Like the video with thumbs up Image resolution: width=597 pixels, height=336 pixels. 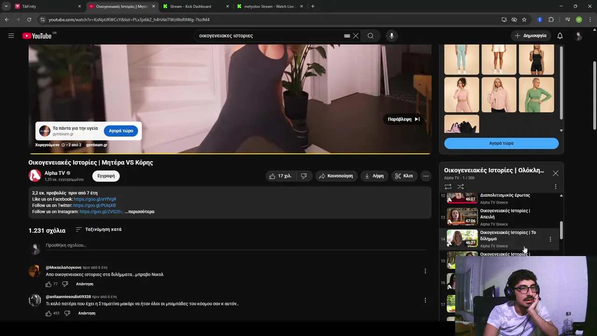pos(280,176)
